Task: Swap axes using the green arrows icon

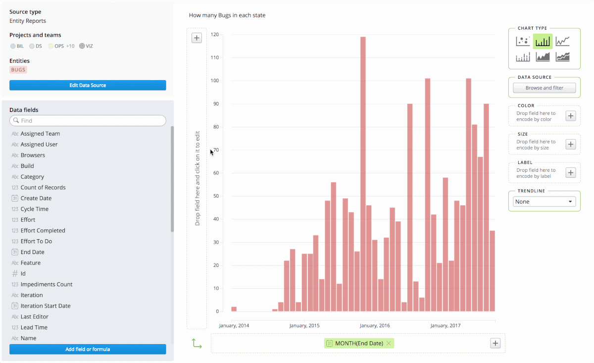Action: [197, 343]
